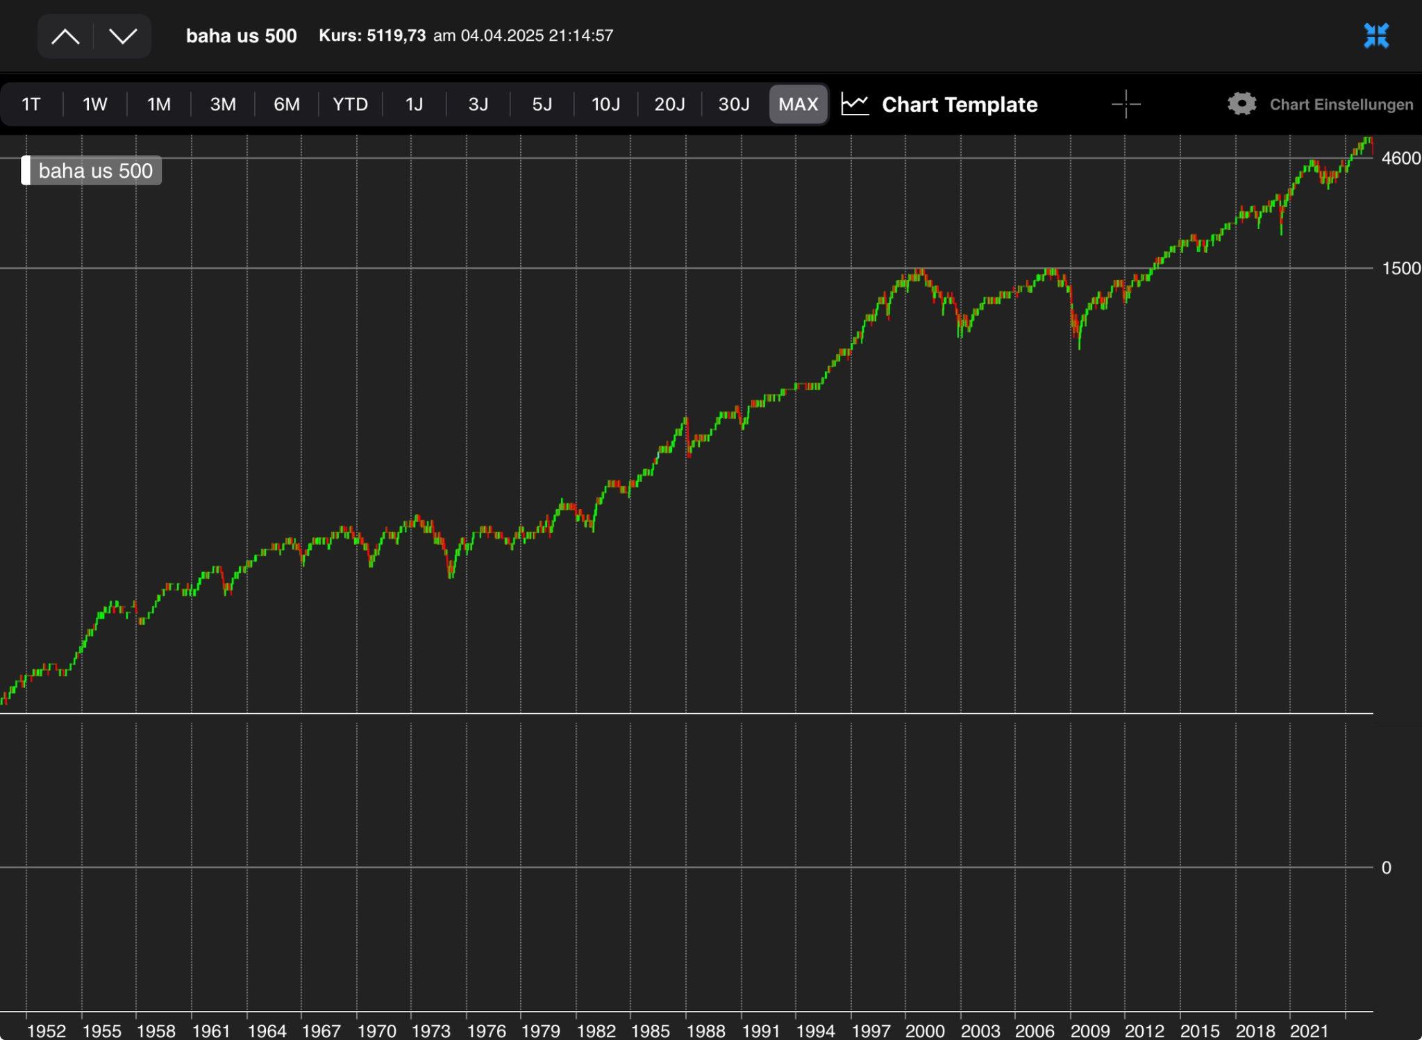Open the Chart Template menu

click(x=959, y=105)
